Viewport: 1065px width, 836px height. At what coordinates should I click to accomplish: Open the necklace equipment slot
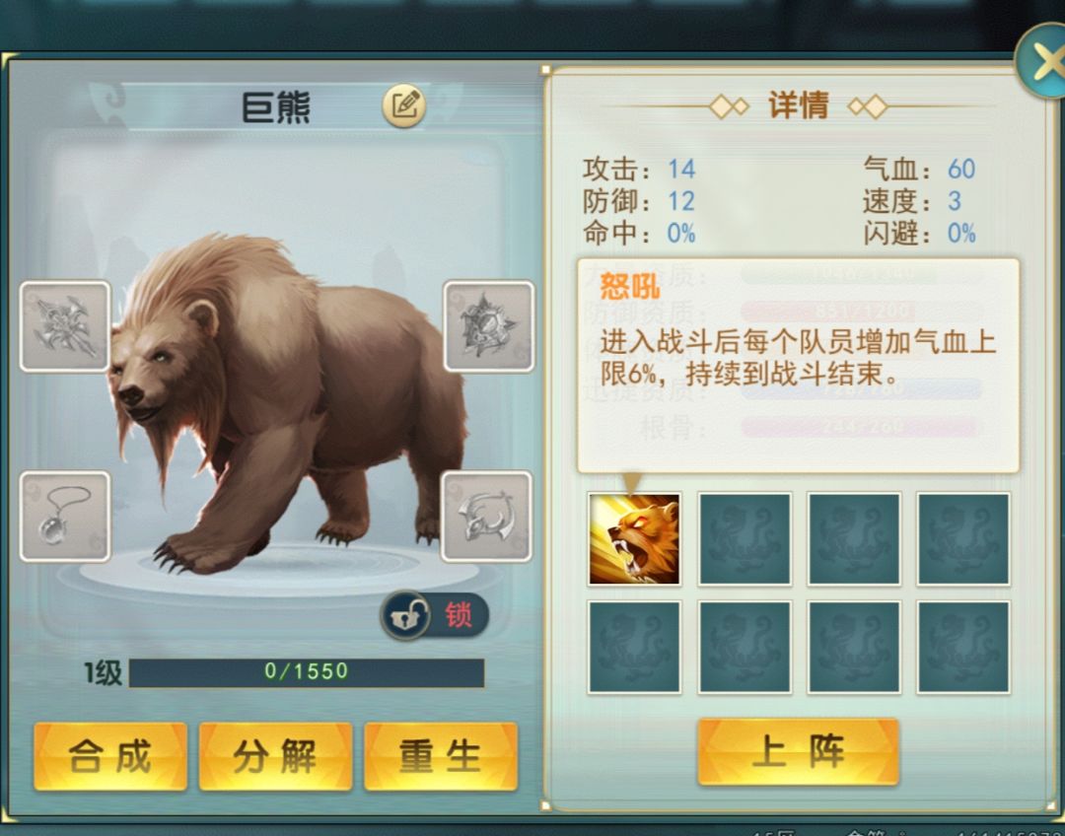[x=65, y=517]
